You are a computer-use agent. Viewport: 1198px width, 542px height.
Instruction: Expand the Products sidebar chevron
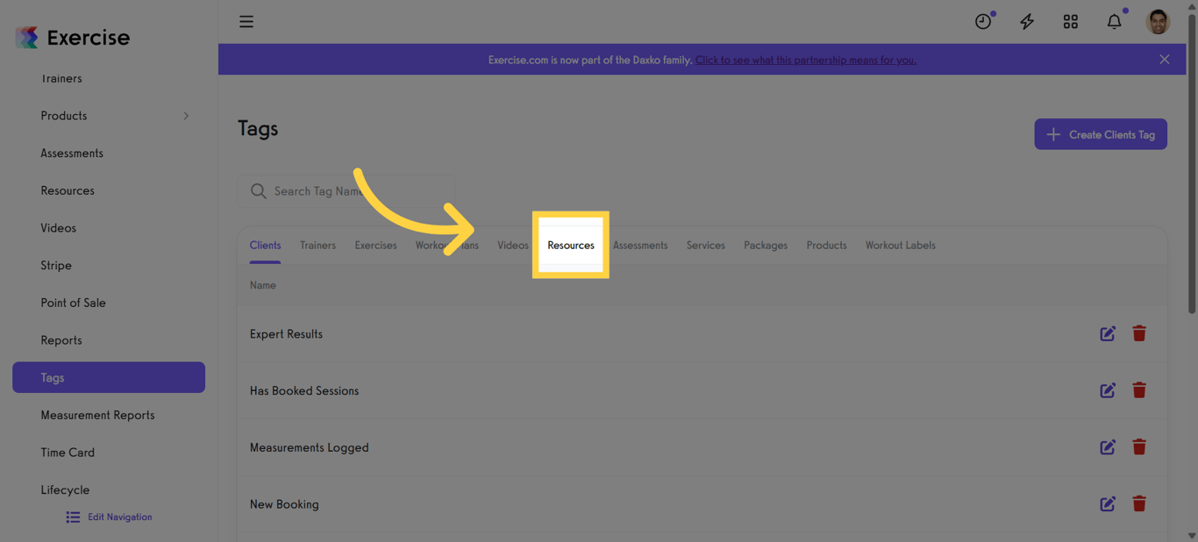tap(185, 115)
